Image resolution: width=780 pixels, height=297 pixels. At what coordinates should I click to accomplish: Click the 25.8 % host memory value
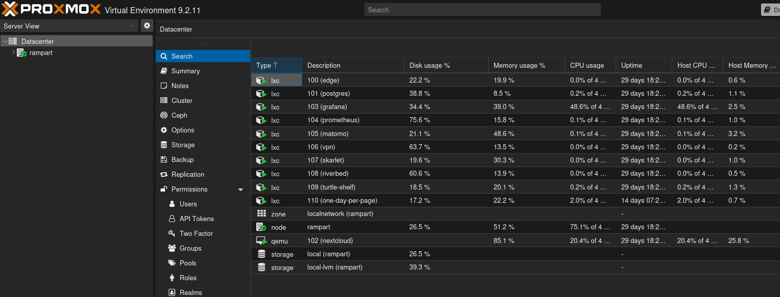click(x=739, y=240)
